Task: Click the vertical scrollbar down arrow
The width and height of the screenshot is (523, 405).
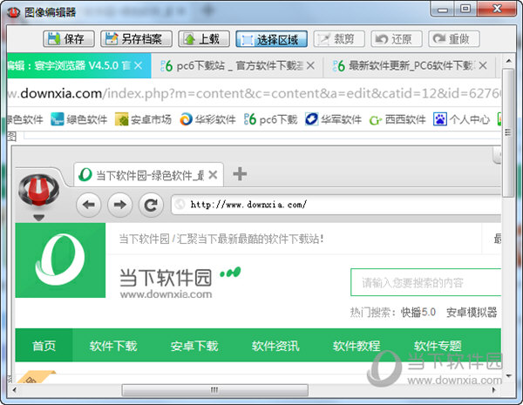Action: [509, 376]
